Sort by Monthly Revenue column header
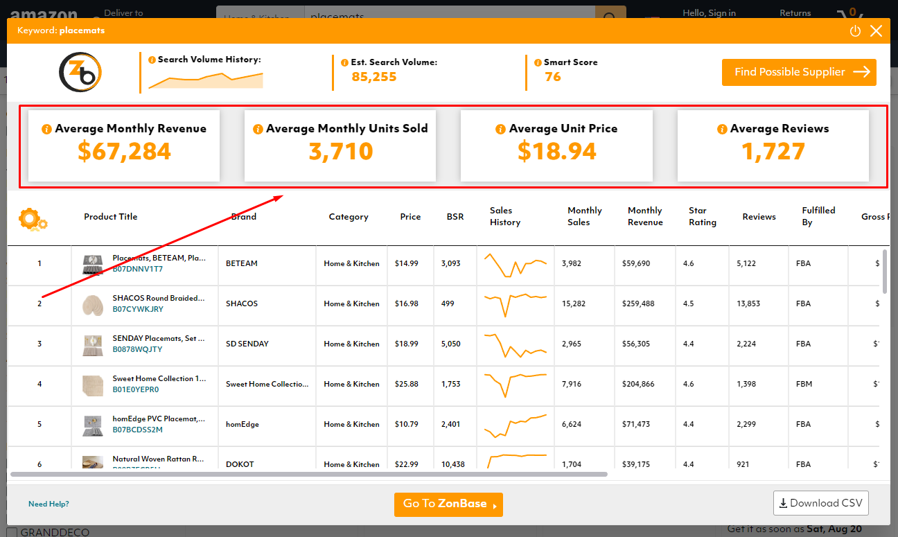 pyautogui.click(x=645, y=216)
